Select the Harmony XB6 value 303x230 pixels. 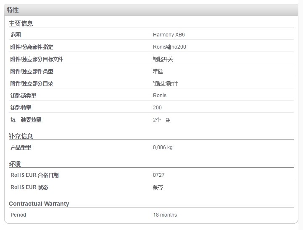tap(169, 35)
